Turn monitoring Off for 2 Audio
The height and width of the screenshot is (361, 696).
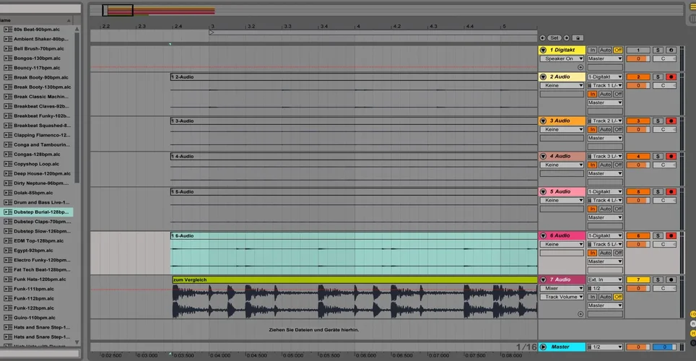(x=618, y=94)
